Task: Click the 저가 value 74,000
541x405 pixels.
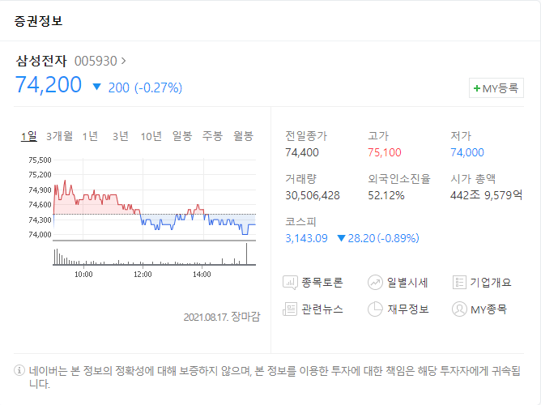Action: [467, 152]
